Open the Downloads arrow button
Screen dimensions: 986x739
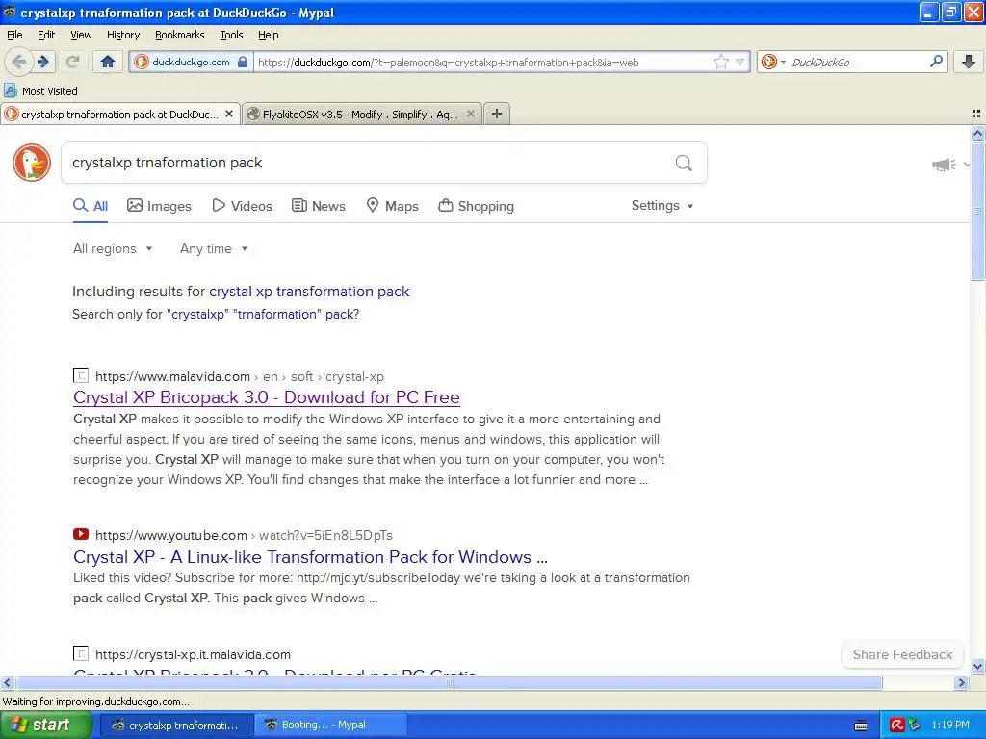pyautogui.click(x=969, y=62)
